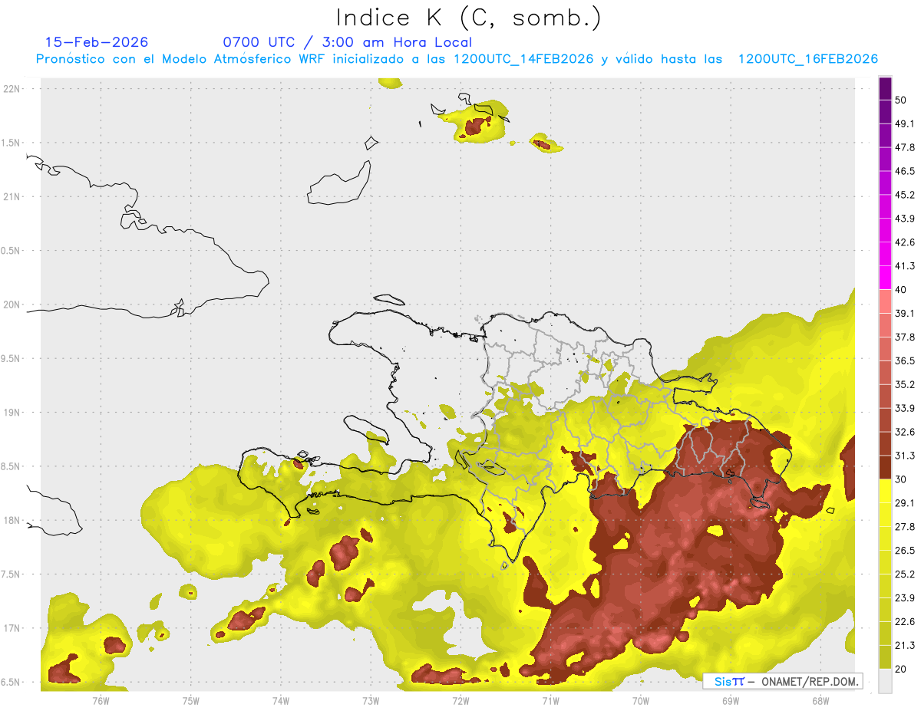Click the "31.3" color scale value
The height and width of the screenshot is (711, 921).
tap(905, 456)
